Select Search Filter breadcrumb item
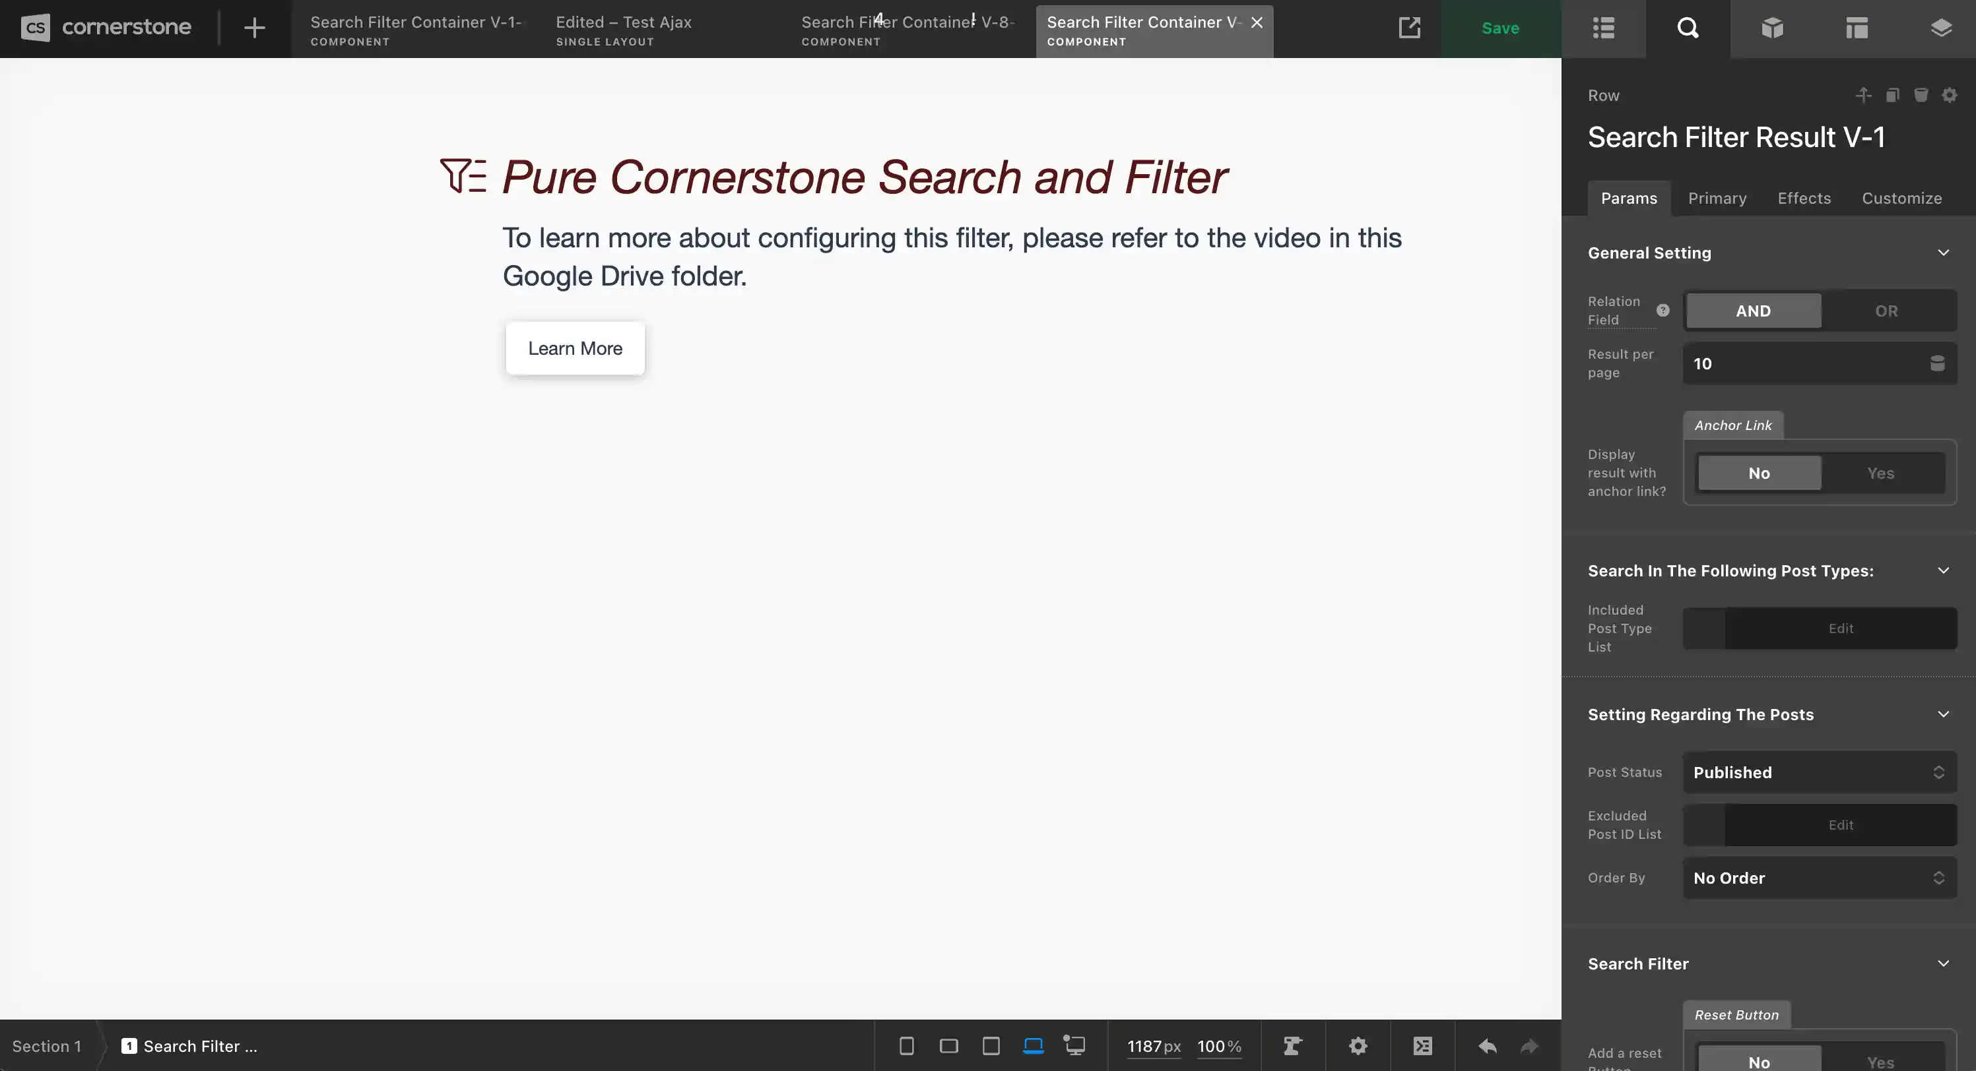1976x1071 pixels. (189, 1046)
